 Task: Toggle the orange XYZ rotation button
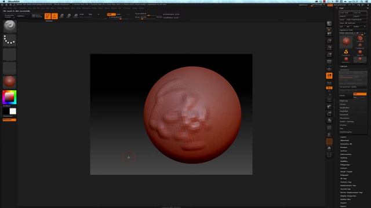[x=329, y=88]
